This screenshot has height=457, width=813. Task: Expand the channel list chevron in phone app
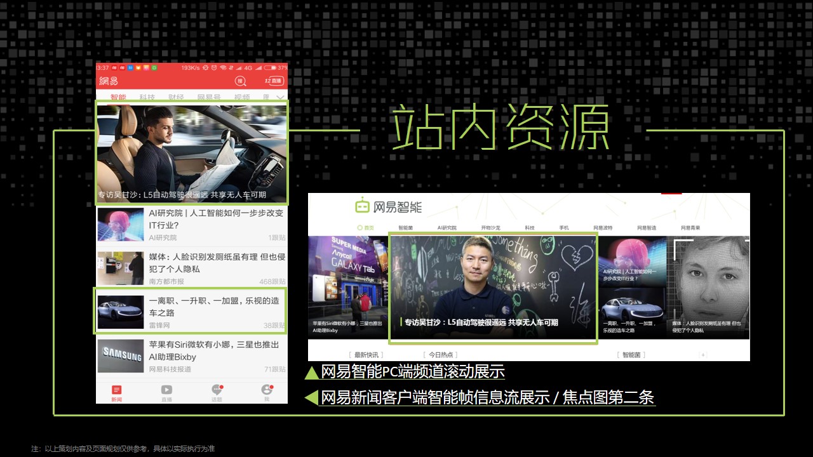tap(280, 97)
